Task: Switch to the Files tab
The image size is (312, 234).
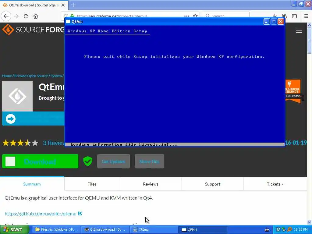Action: (92, 184)
